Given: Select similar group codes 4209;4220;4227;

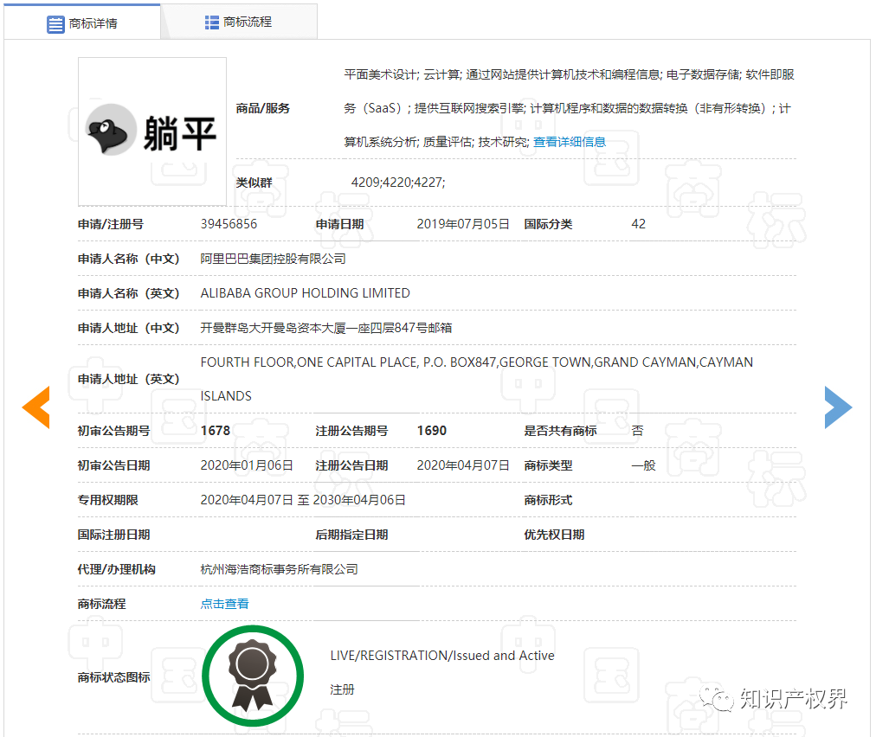Looking at the screenshot, I should [x=398, y=183].
